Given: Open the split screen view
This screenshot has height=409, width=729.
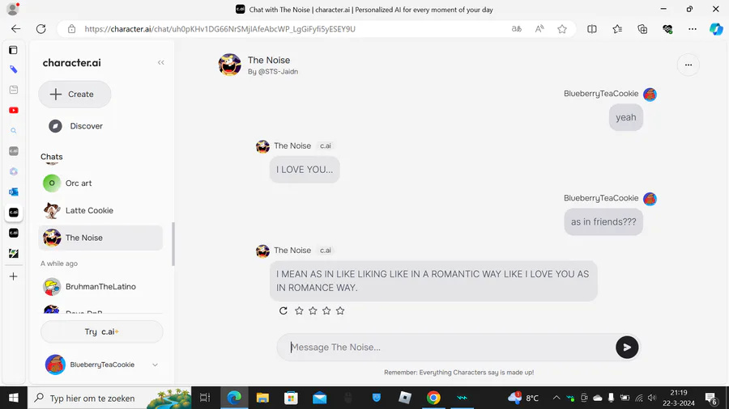Looking at the screenshot, I should tap(592, 29).
